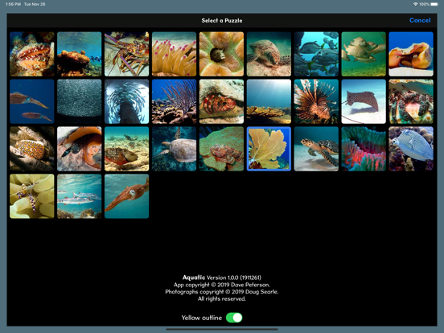This screenshot has width=444, height=333.
Task: Open the pink-tipped anemone puzzle
Action: [175, 54]
